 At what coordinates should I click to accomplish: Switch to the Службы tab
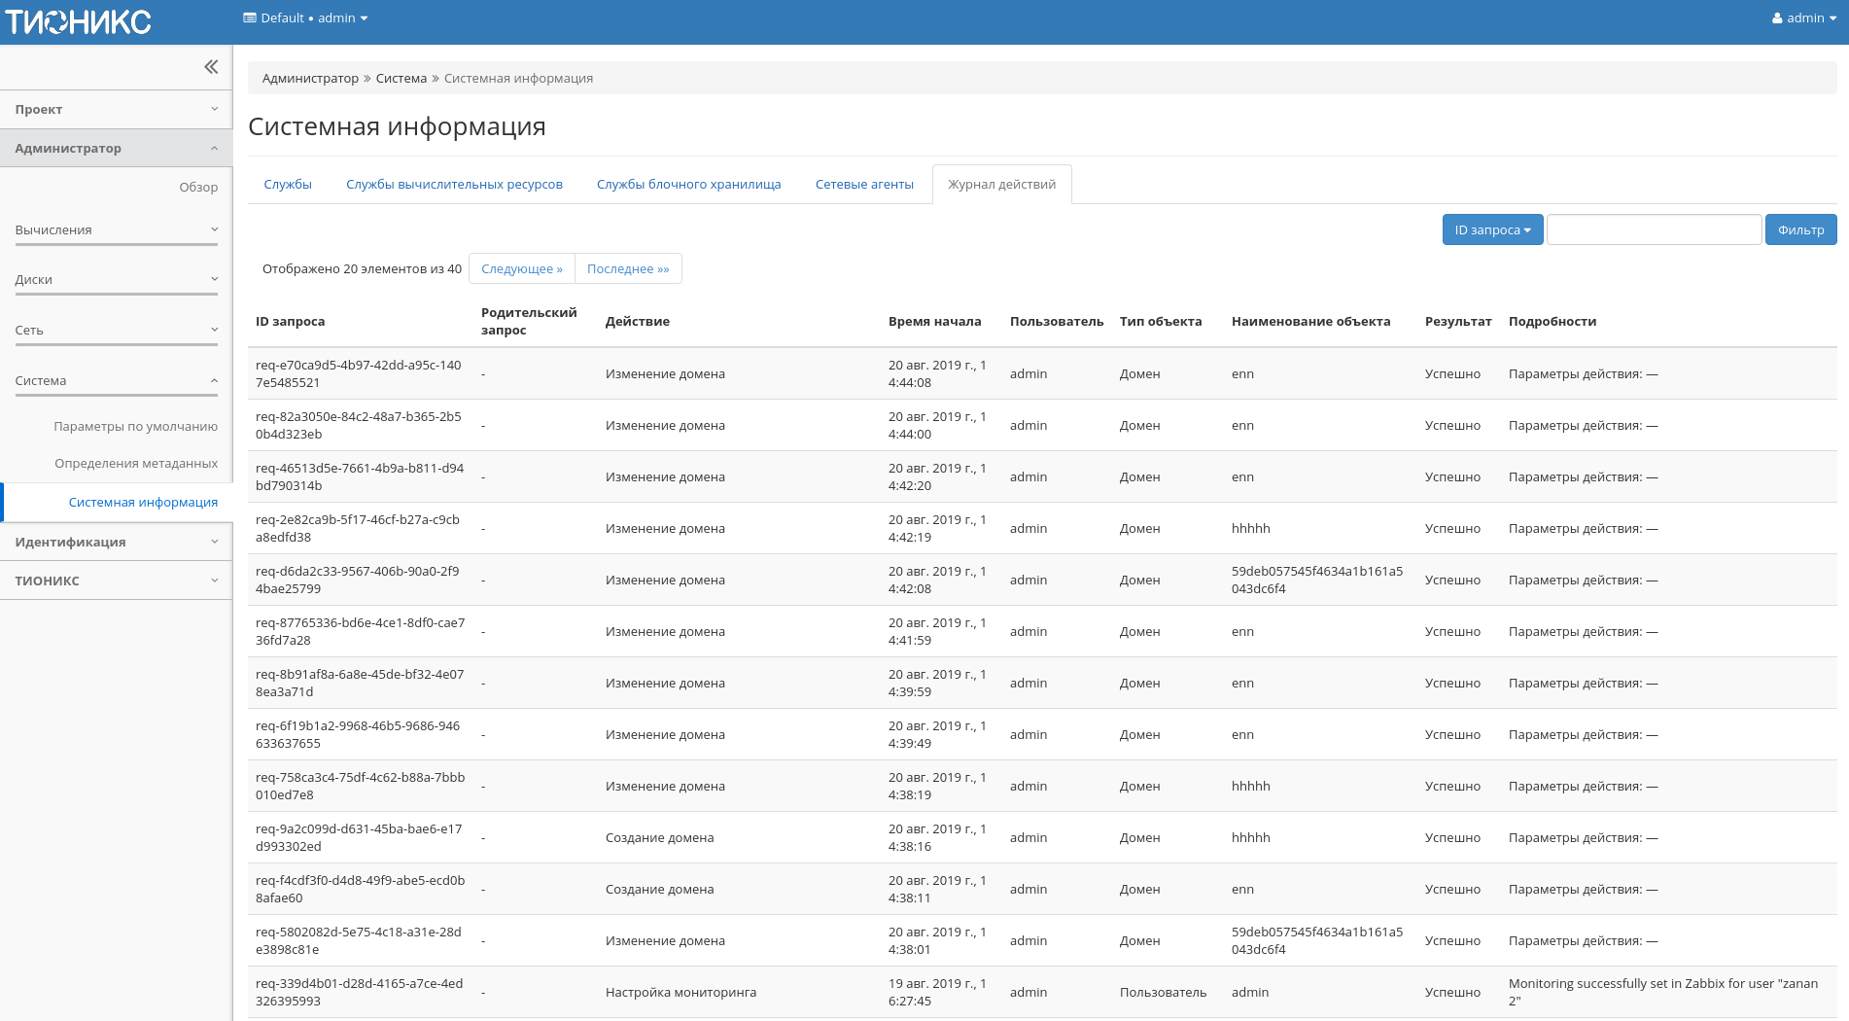tap(288, 185)
